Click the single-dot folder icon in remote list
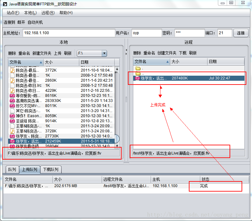 click(138, 68)
